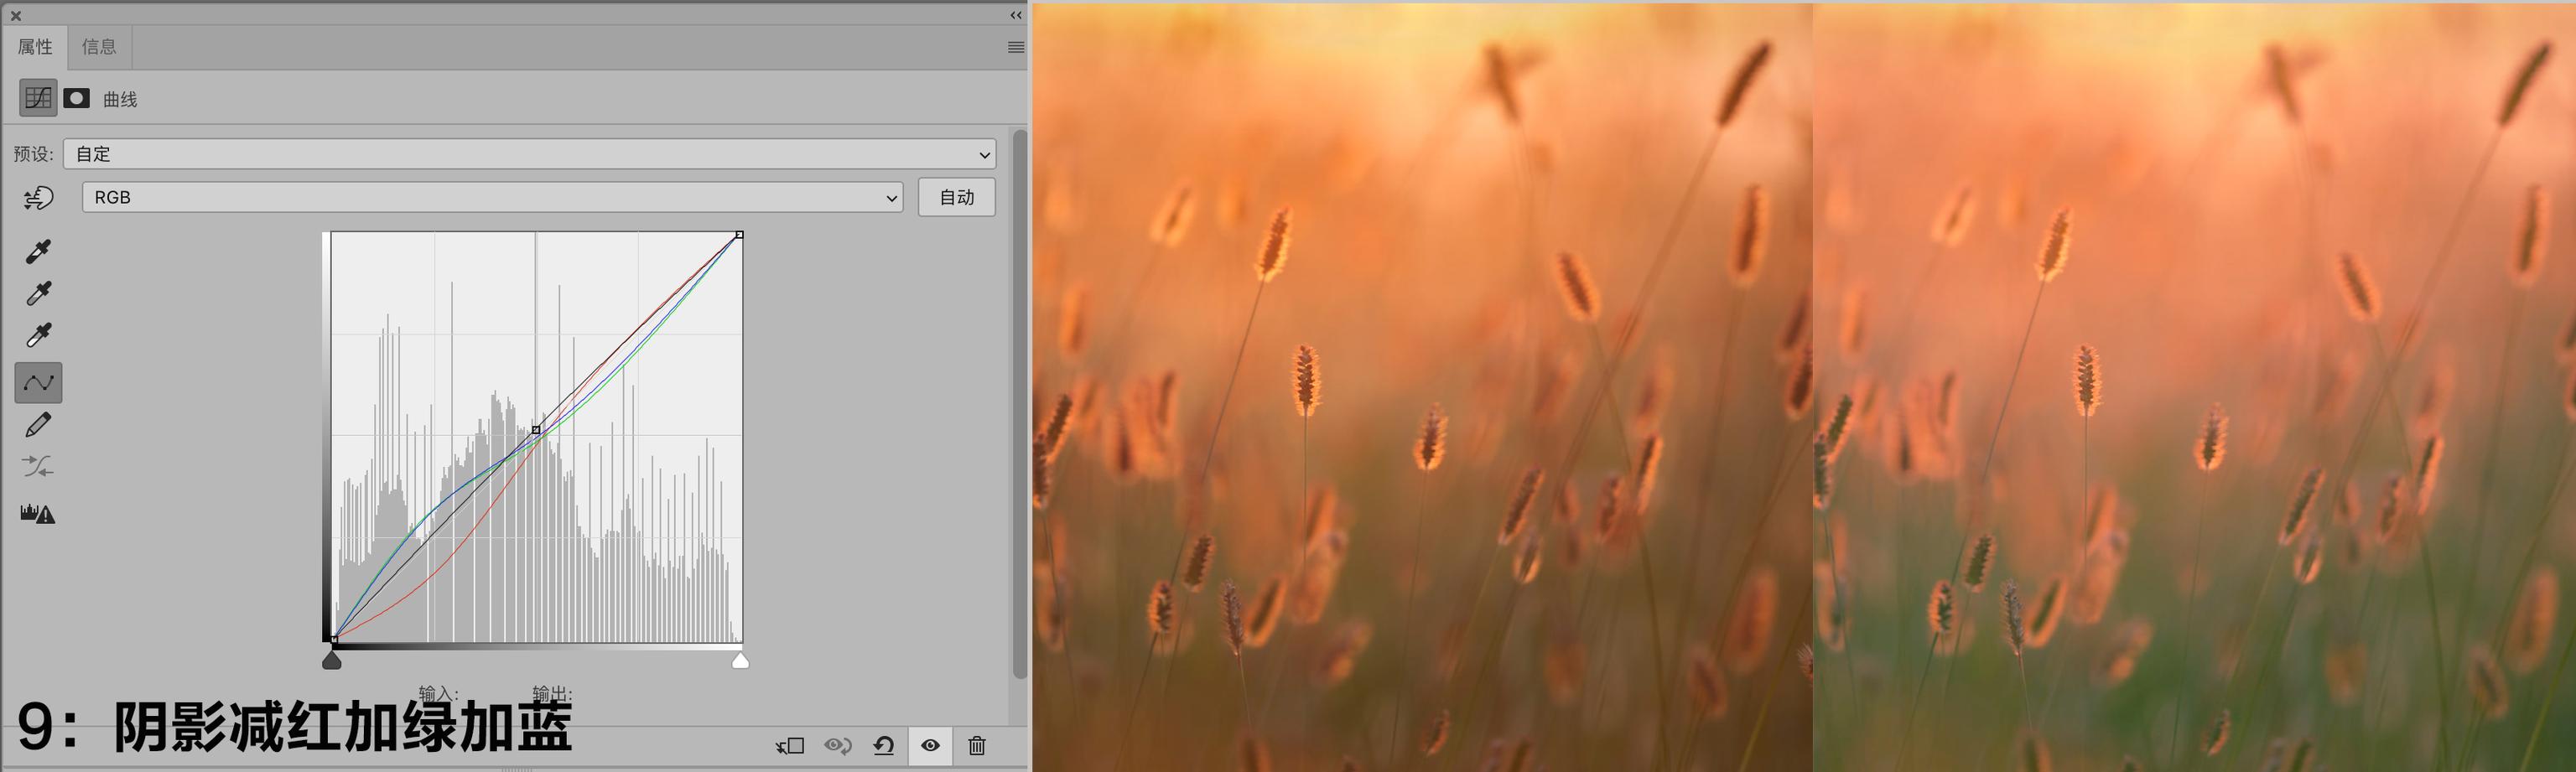
Task: Pick the gray point eyedropper
Action: 38,293
